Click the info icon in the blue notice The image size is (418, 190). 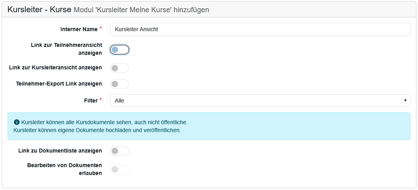pos(17,122)
